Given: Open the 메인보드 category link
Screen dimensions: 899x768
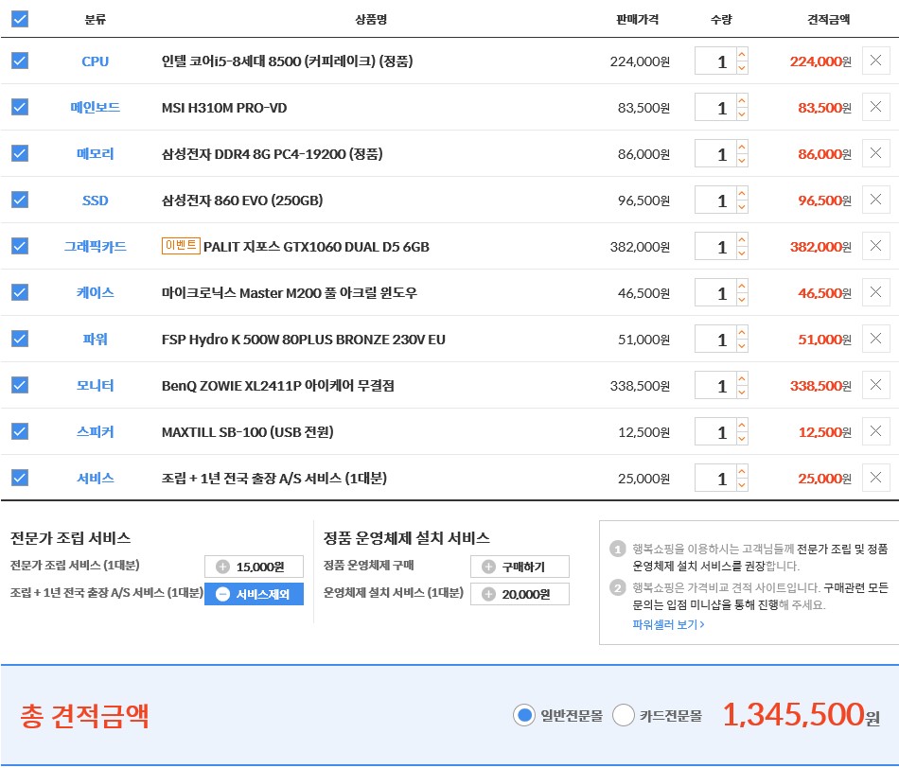Looking at the screenshot, I should [x=96, y=107].
